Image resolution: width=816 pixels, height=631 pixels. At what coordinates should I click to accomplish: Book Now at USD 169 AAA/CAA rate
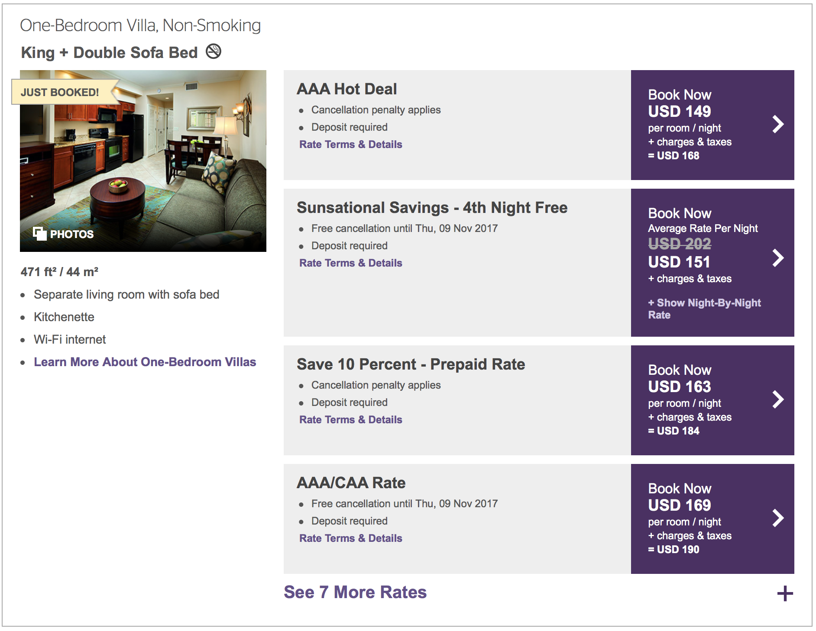click(x=712, y=519)
